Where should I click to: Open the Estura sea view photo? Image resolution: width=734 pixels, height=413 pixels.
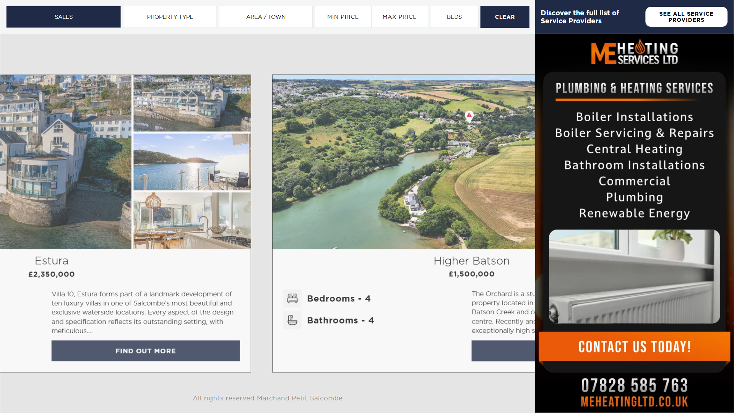coord(192,162)
